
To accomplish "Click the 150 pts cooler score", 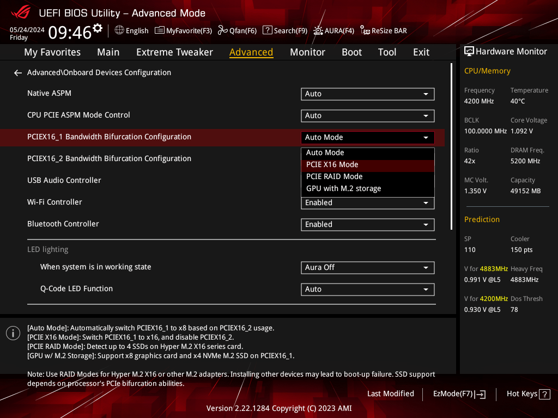I will [521, 250].
